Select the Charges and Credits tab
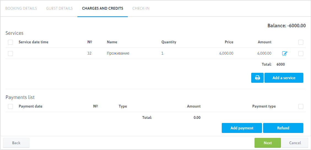This screenshot has width=311, height=150. tap(102, 8)
